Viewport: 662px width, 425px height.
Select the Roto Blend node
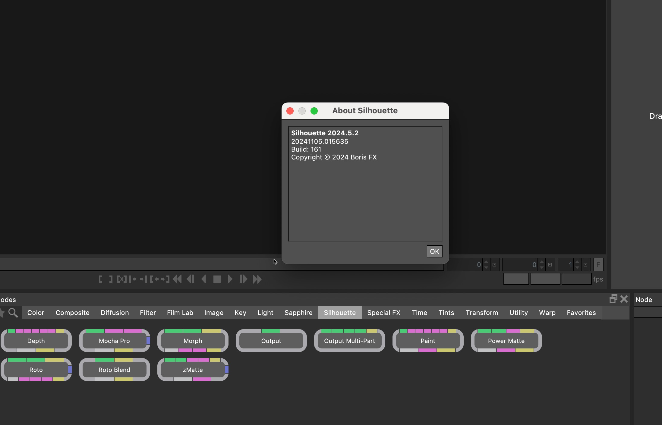[115, 370]
